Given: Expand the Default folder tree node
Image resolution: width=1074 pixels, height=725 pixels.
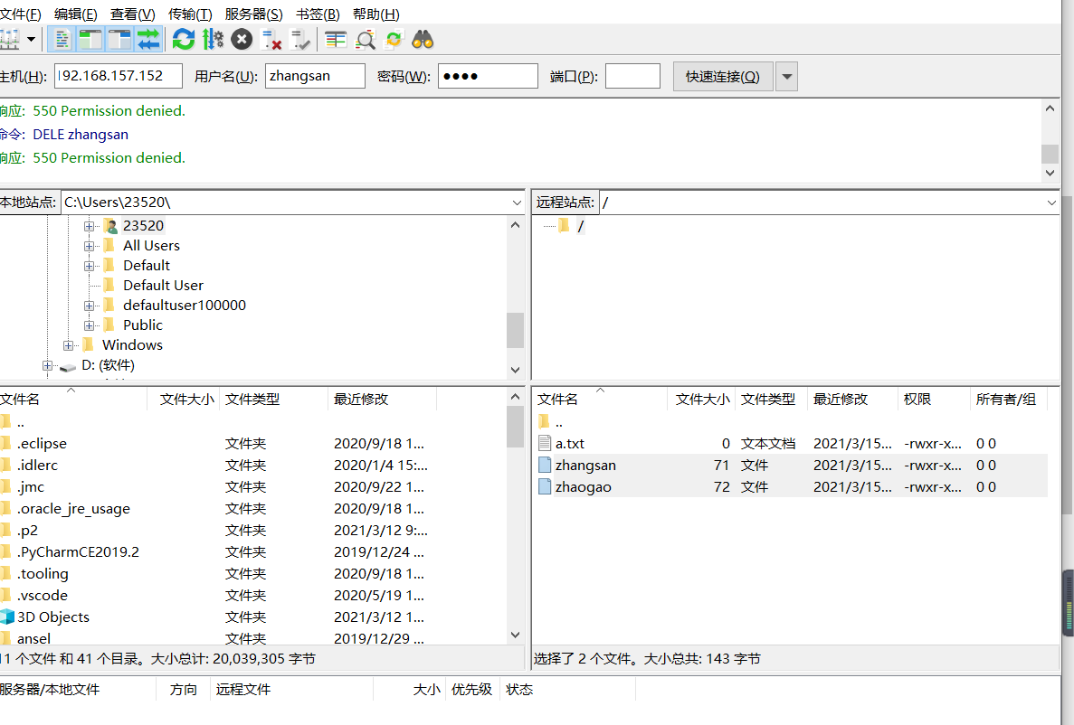Looking at the screenshot, I should [89, 266].
